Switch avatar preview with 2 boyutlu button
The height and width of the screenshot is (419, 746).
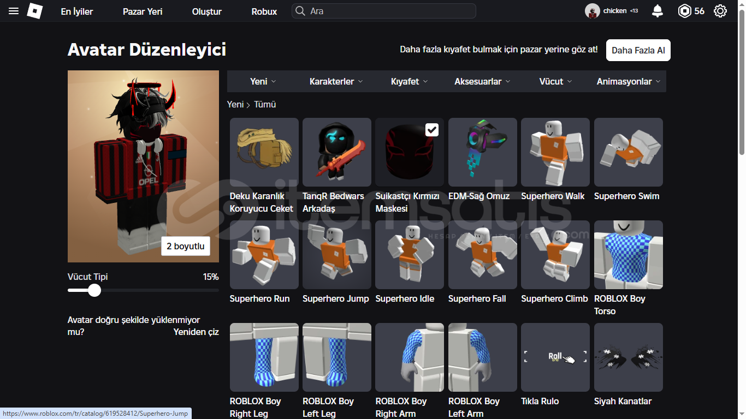(x=186, y=246)
